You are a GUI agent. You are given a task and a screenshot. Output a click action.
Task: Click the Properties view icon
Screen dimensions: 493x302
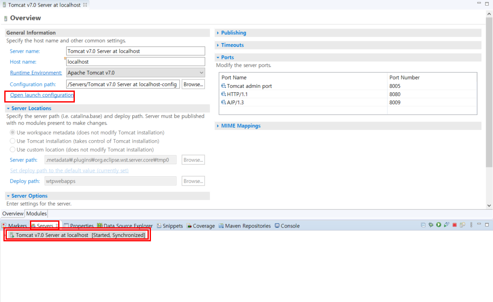pos(66,226)
